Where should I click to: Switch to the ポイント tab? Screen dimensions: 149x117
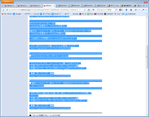pyautogui.click(x=114, y=6)
